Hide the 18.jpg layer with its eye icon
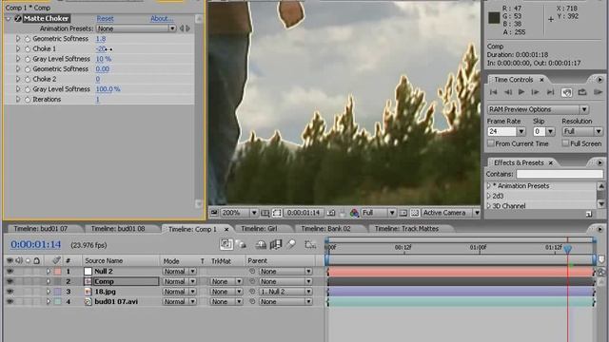 10,292
